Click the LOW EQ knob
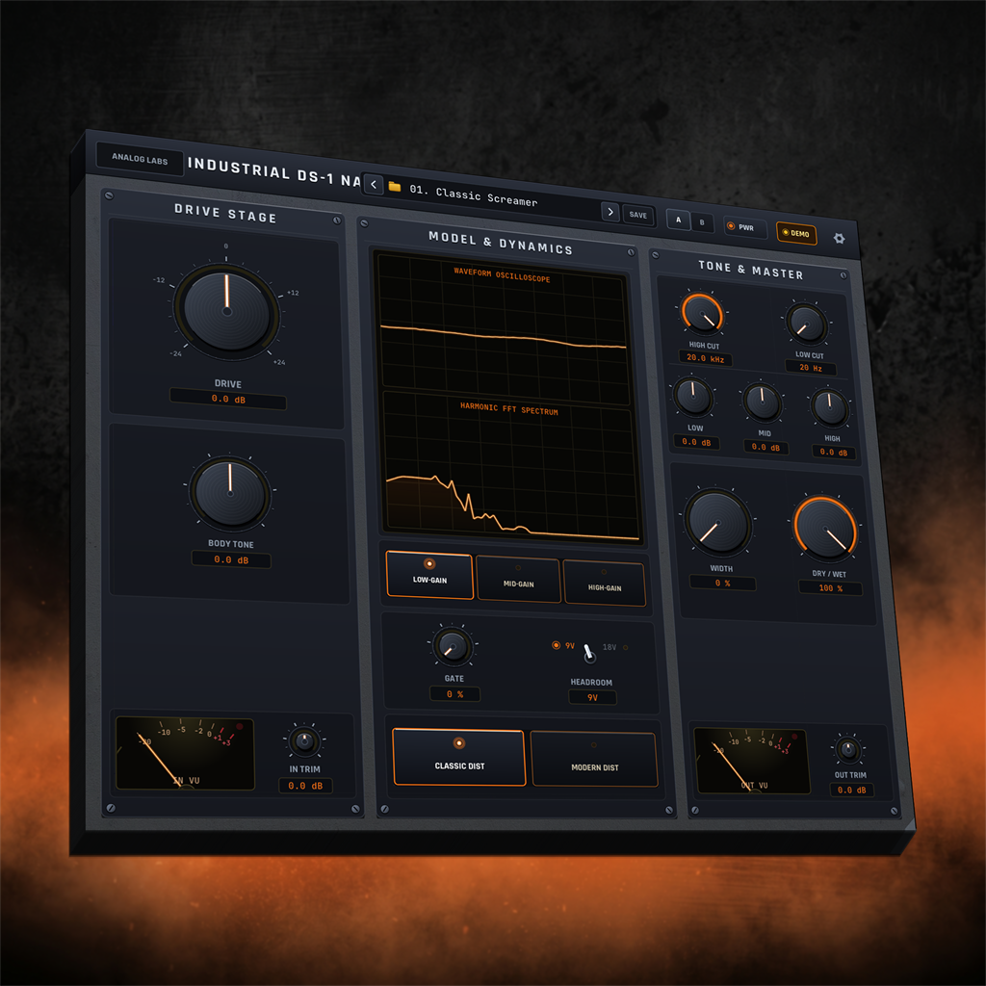 point(693,397)
